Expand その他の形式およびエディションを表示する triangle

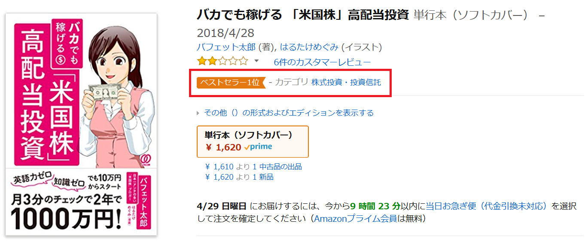click(x=198, y=113)
